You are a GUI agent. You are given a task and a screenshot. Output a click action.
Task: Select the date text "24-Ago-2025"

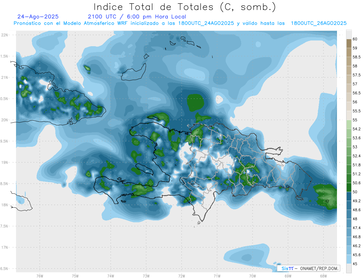tap(38, 17)
